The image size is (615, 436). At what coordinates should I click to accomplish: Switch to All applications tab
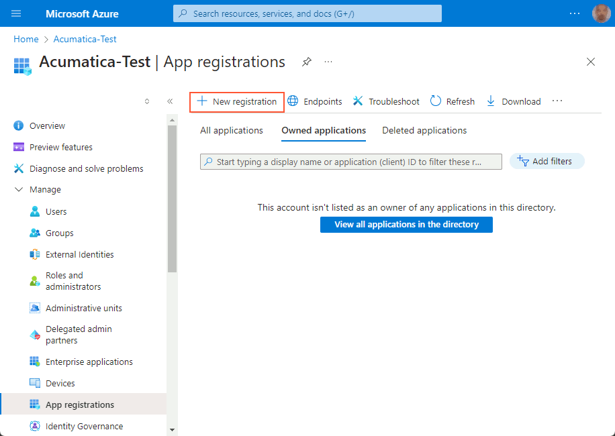tap(232, 131)
